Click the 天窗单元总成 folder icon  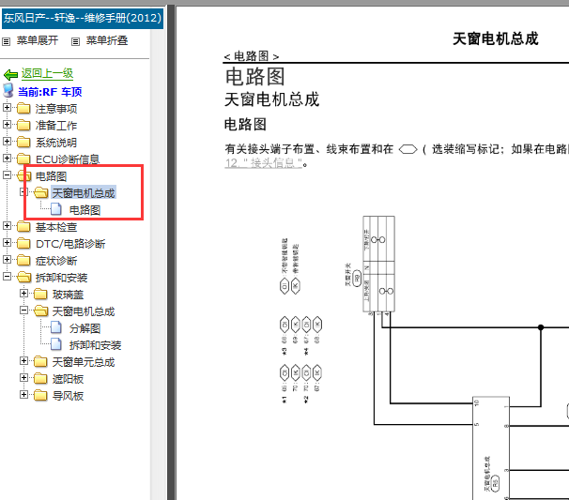40,362
